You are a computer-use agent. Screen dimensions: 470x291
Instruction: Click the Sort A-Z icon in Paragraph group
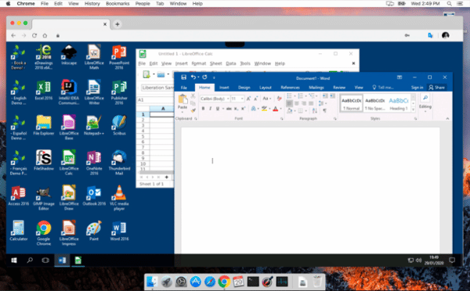click(x=314, y=111)
